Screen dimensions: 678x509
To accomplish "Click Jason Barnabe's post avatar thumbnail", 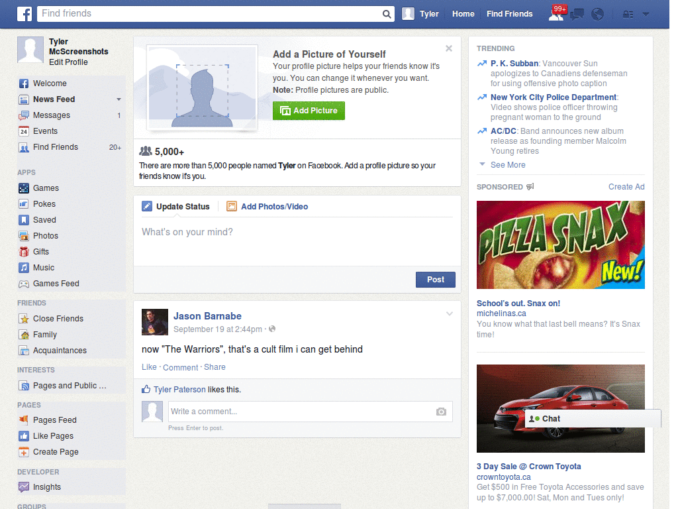I will pyautogui.click(x=155, y=322).
